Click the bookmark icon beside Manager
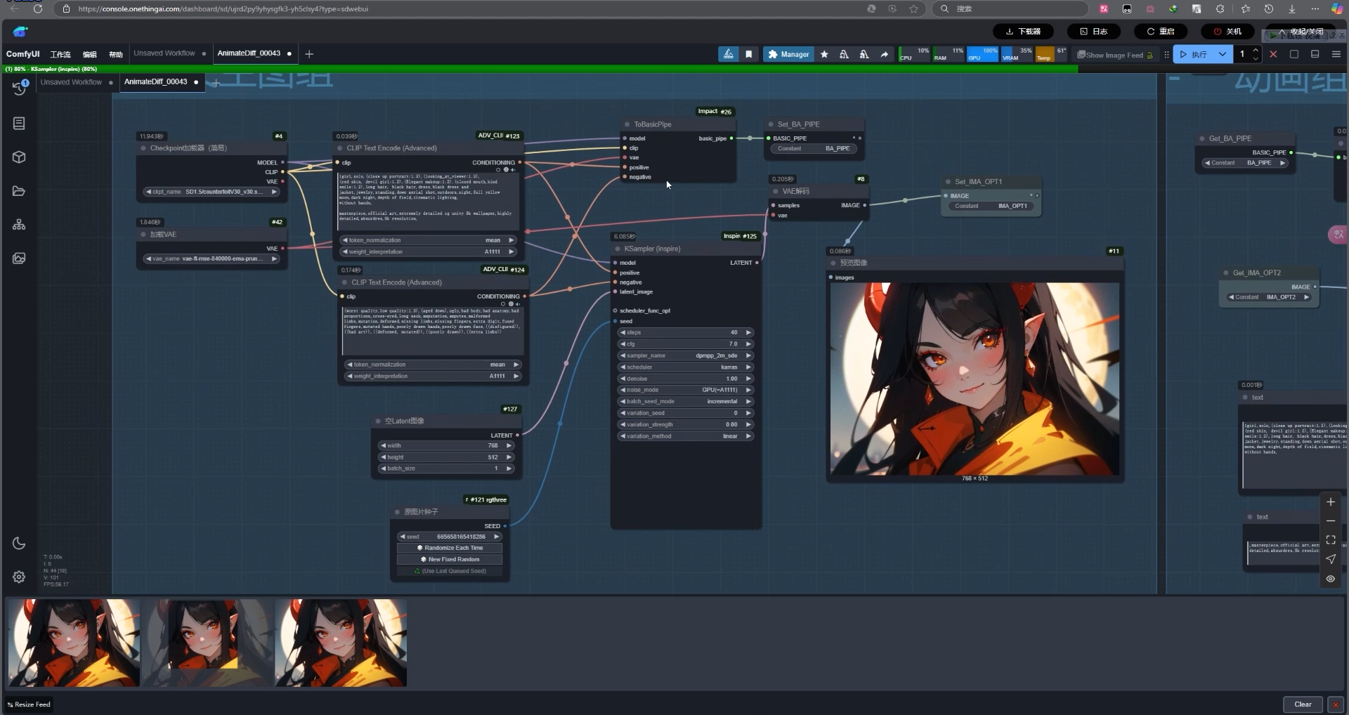This screenshot has height=715, width=1349. coord(749,54)
